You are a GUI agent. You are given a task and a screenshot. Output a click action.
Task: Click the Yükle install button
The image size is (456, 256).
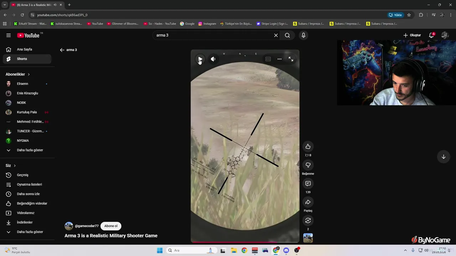click(395, 15)
